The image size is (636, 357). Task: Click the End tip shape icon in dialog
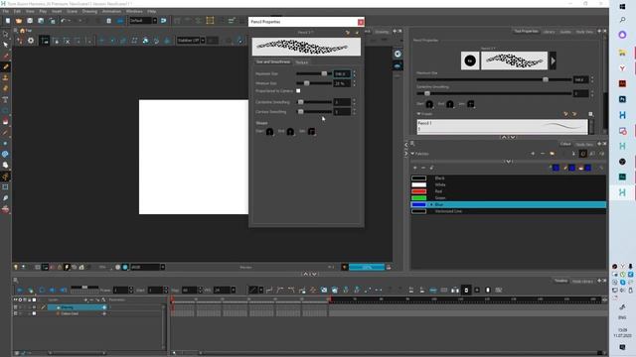[x=290, y=132]
